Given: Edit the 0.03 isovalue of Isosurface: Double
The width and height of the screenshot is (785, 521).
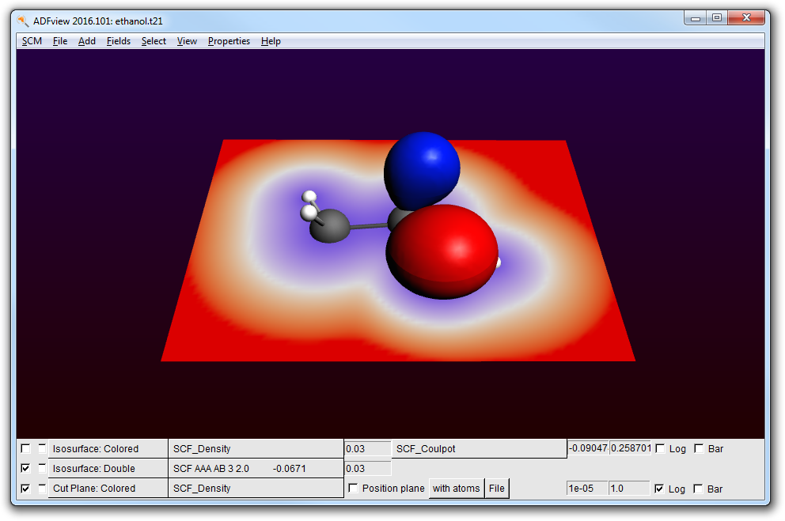Looking at the screenshot, I should pyautogui.click(x=367, y=469).
